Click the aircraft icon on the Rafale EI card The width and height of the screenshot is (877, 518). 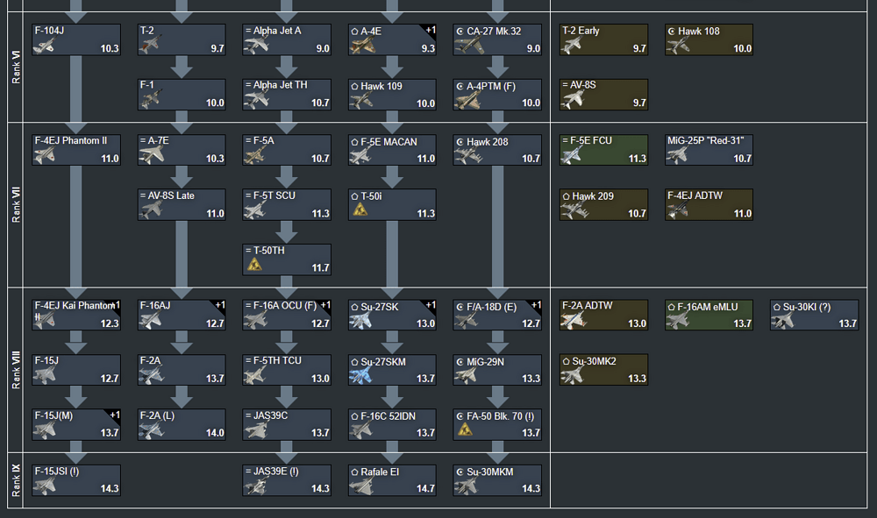click(360, 486)
